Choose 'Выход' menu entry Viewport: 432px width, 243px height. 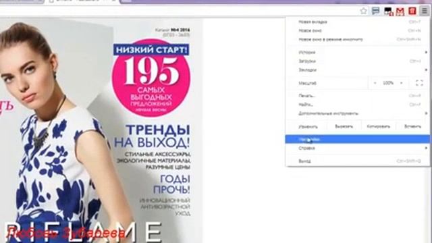[x=357, y=161]
